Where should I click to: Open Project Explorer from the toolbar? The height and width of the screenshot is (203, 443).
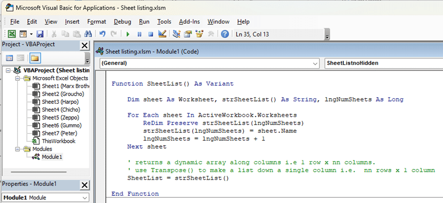177,34
